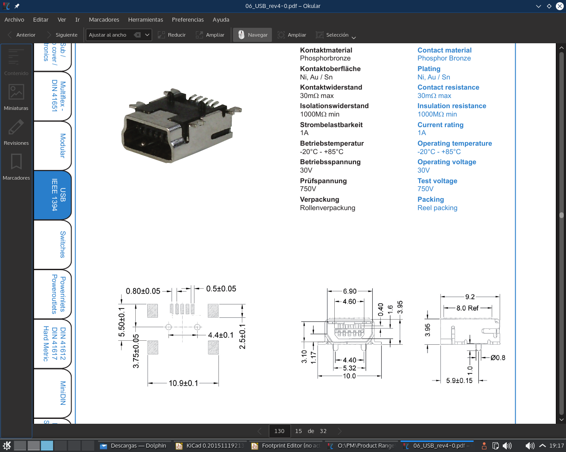
Task: Expand the Ajustar al ancho zoom dropdown
Action: click(x=147, y=35)
